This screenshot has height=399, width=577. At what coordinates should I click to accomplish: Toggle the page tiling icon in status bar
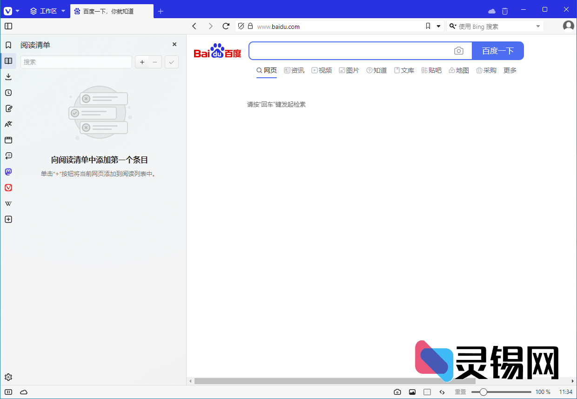(x=427, y=392)
